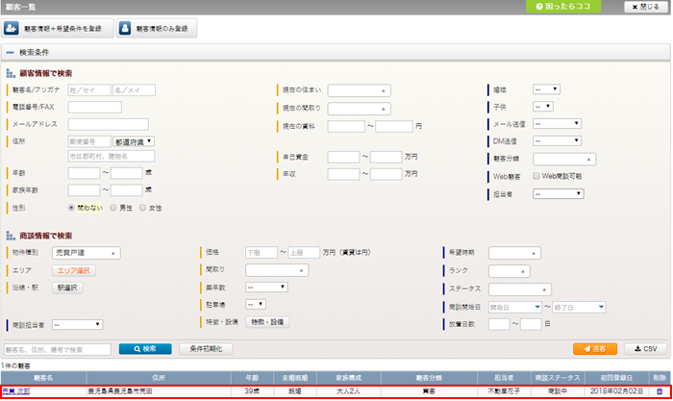Click the メールアドレス input field
The image size is (673, 401).
pos(108,124)
